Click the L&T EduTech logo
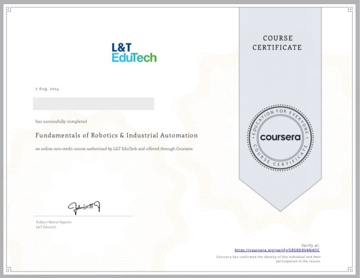Screen dimensions: 360x278 pos(134,52)
